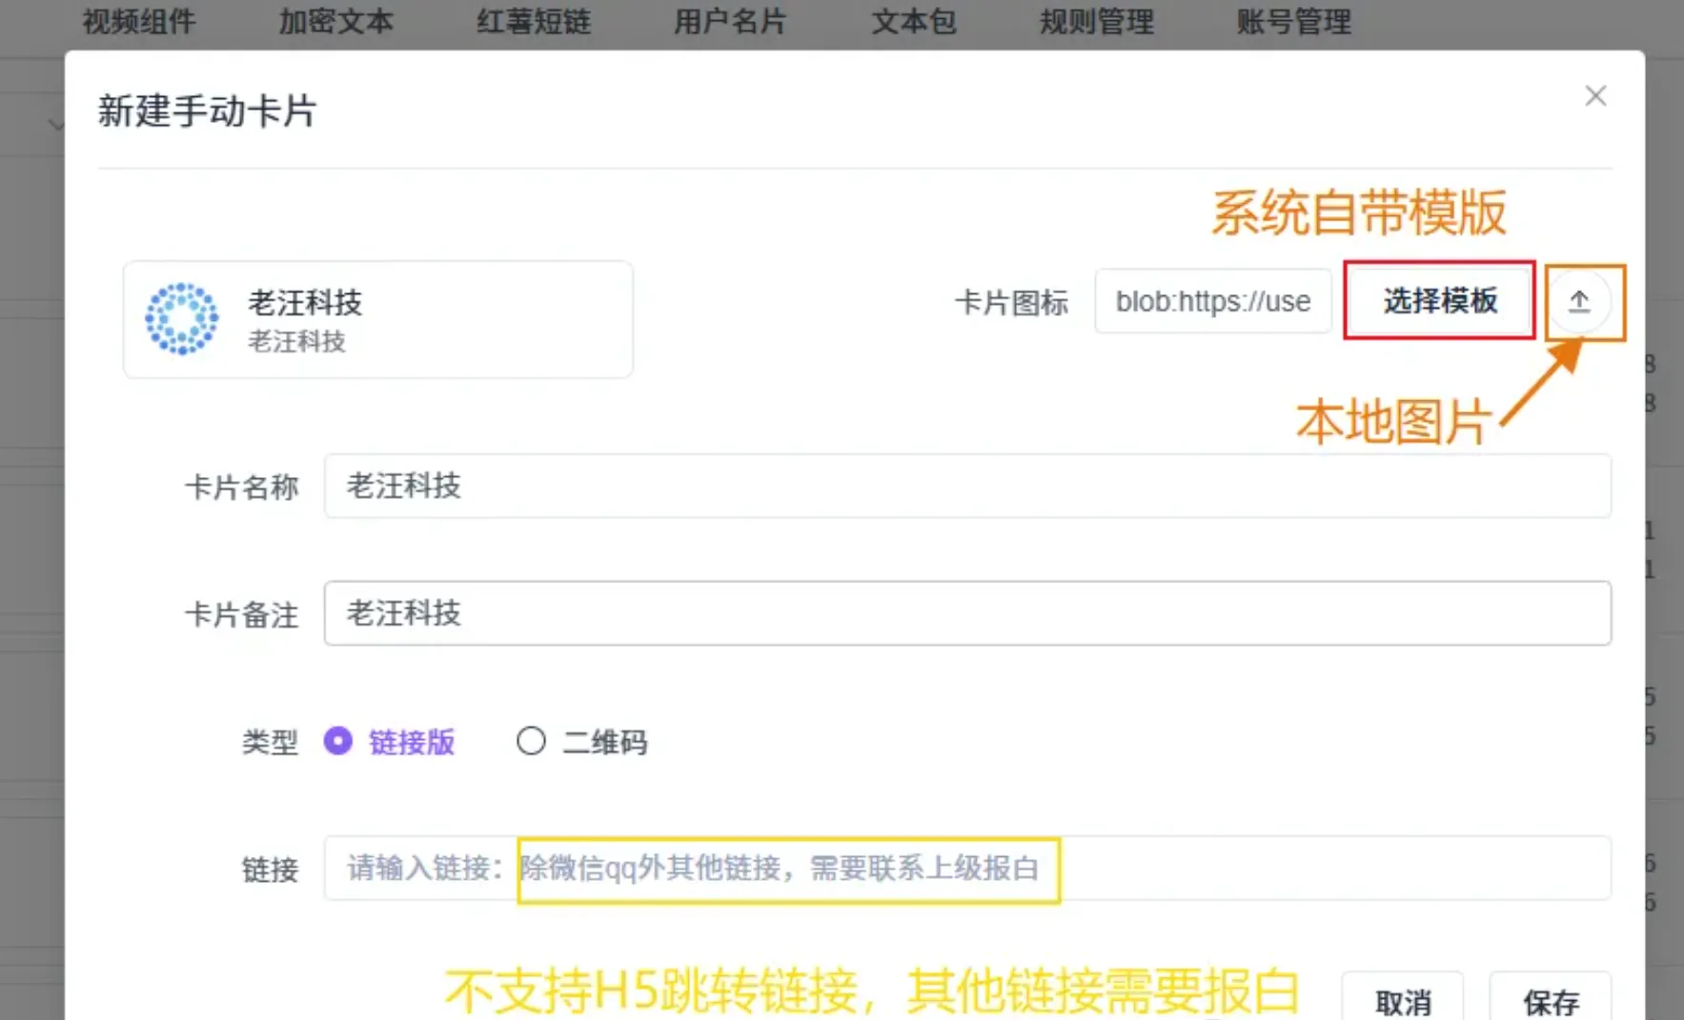The height and width of the screenshot is (1020, 1684).
Task: Click the 老汪科技 title in card preview
Action: (305, 303)
